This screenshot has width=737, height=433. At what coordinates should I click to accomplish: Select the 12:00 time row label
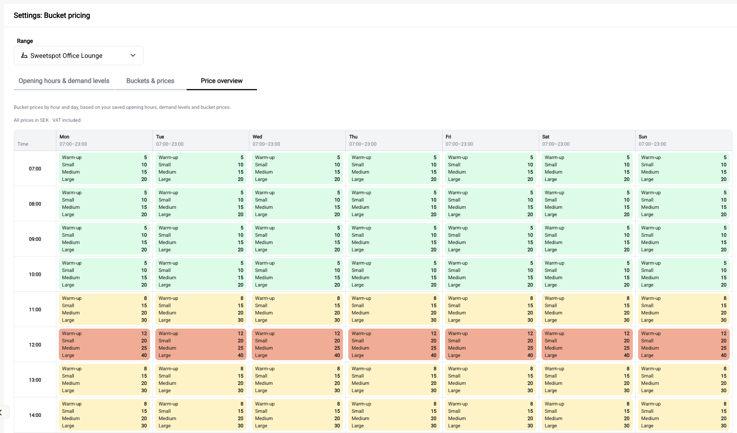(35, 345)
